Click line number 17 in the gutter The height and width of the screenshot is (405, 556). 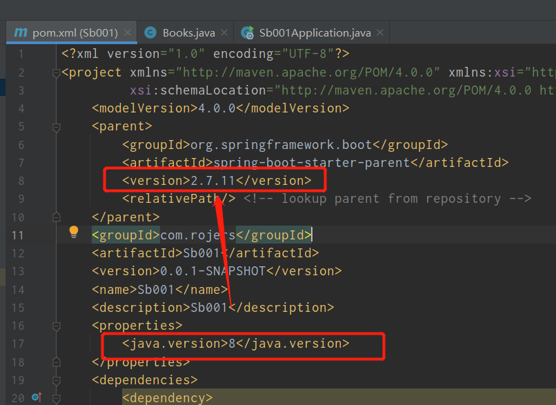coord(18,344)
